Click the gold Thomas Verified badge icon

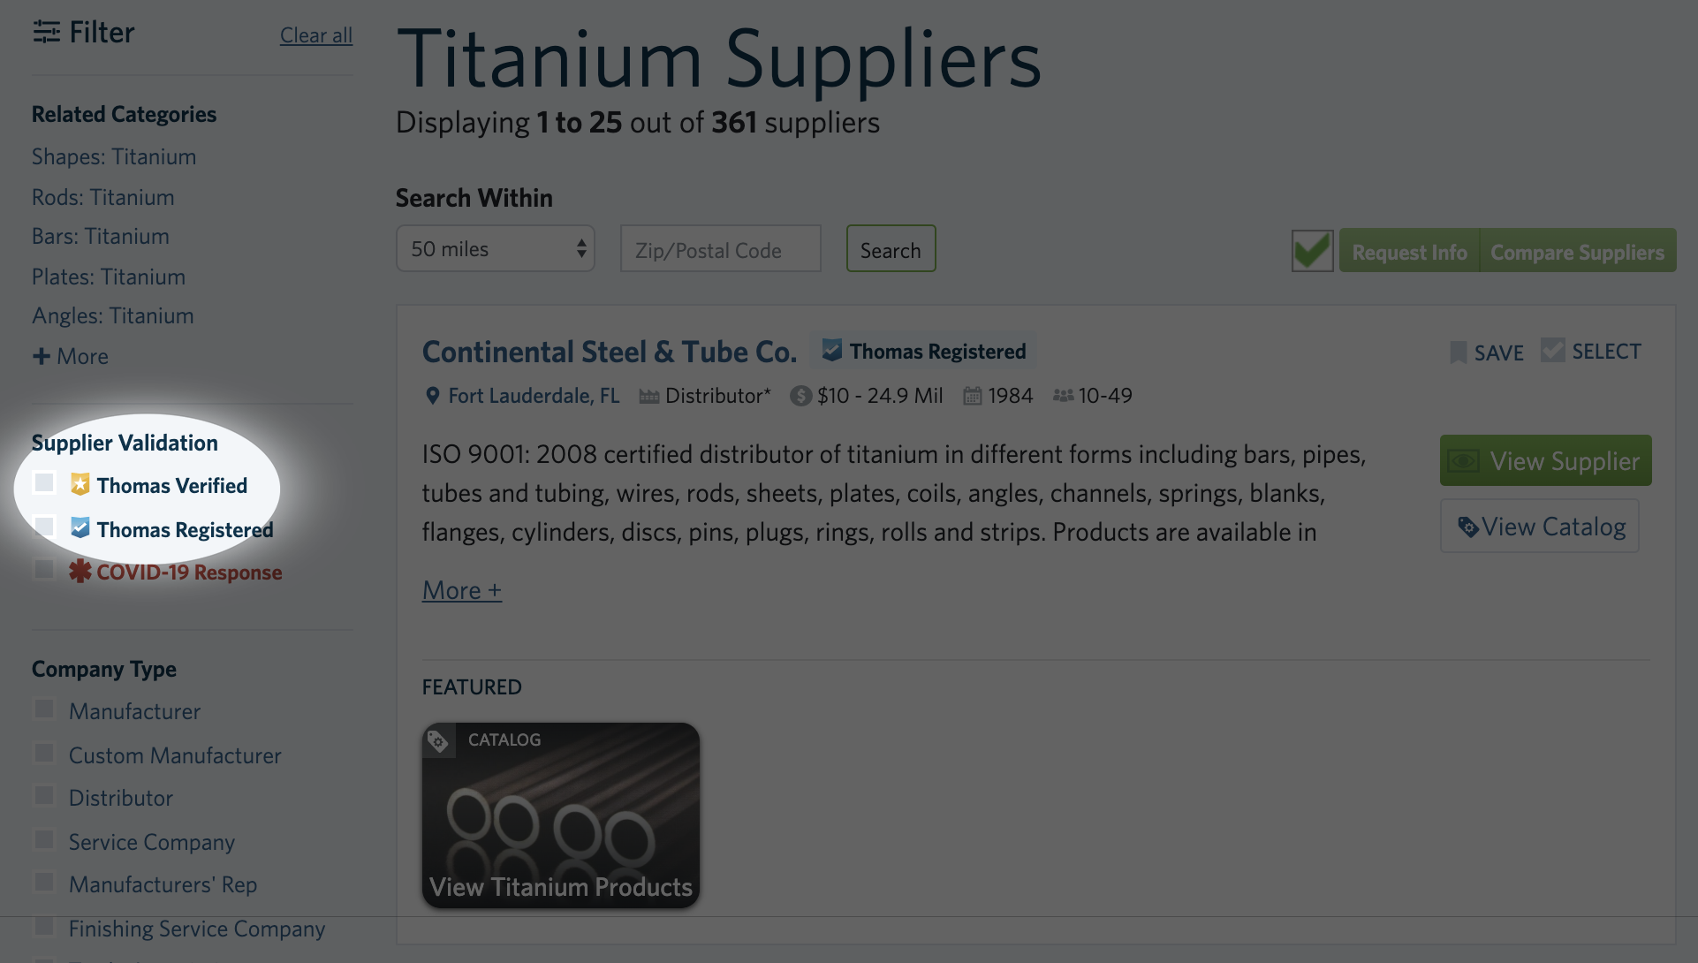(x=80, y=484)
